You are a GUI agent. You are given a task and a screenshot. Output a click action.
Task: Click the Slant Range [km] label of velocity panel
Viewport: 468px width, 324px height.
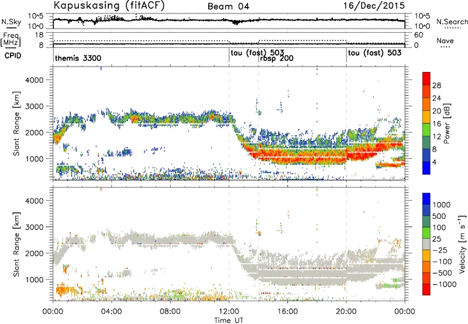[16, 244]
